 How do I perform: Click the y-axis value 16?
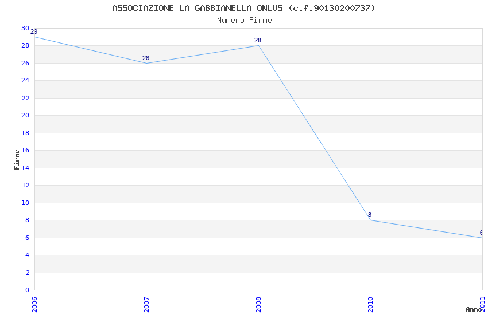click(25, 150)
